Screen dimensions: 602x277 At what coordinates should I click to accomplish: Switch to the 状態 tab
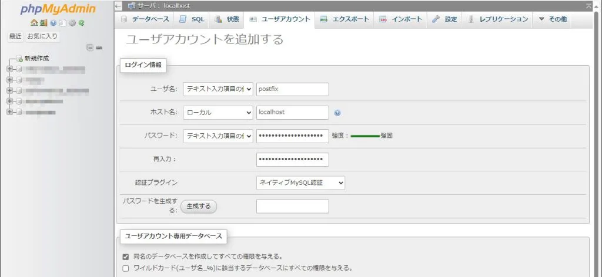226,19
